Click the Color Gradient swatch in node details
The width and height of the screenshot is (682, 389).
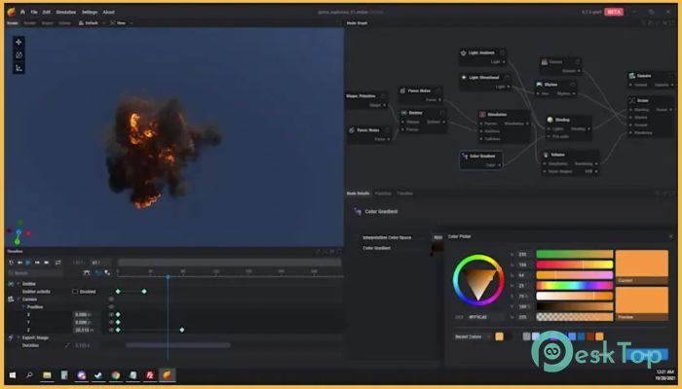437,248
